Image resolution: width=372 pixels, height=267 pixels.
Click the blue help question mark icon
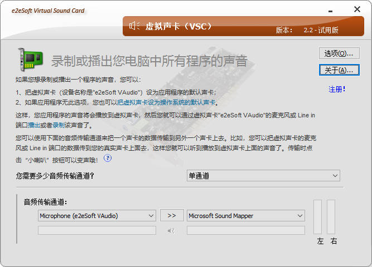click(x=108, y=158)
